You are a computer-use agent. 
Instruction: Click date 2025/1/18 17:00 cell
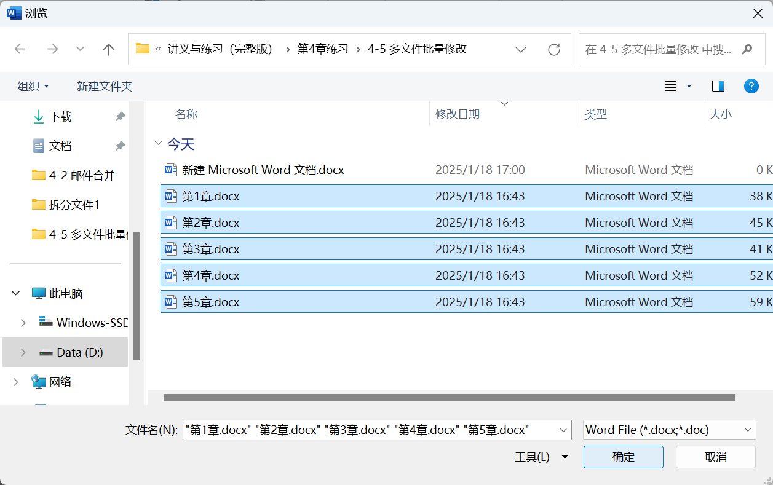(480, 170)
